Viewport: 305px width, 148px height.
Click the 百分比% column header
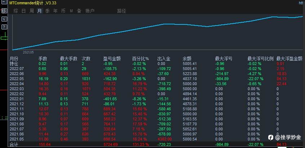click(x=141, y=59)
